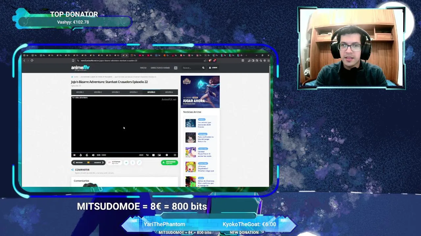Image resolution: width=421 pixels, height=236 pixels.
Task: Click the Compartir share icon
Action: point(72,170)
